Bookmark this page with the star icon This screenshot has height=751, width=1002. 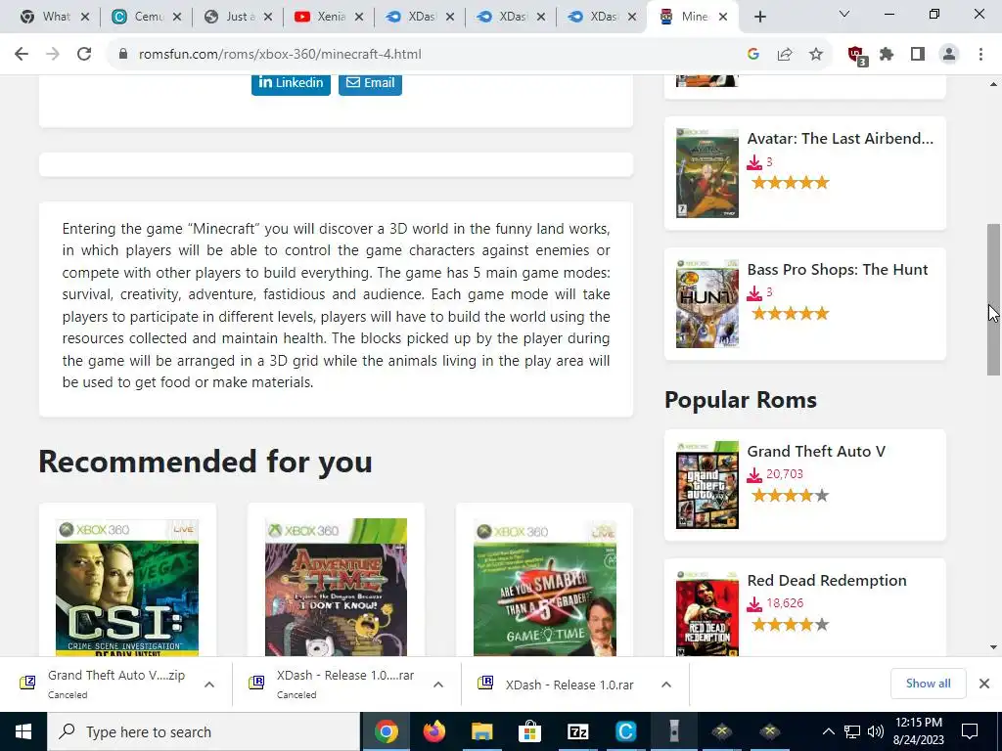816,55
